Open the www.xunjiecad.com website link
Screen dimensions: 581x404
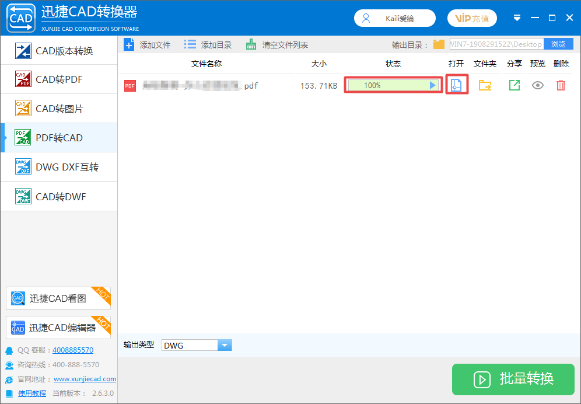pos(85,379)
